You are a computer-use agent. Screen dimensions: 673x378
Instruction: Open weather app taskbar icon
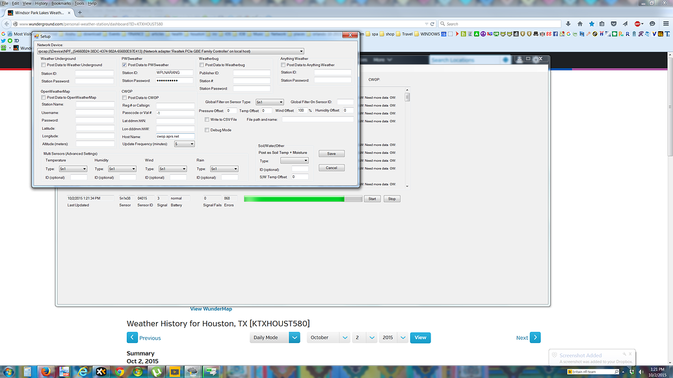tap(192, 372)
